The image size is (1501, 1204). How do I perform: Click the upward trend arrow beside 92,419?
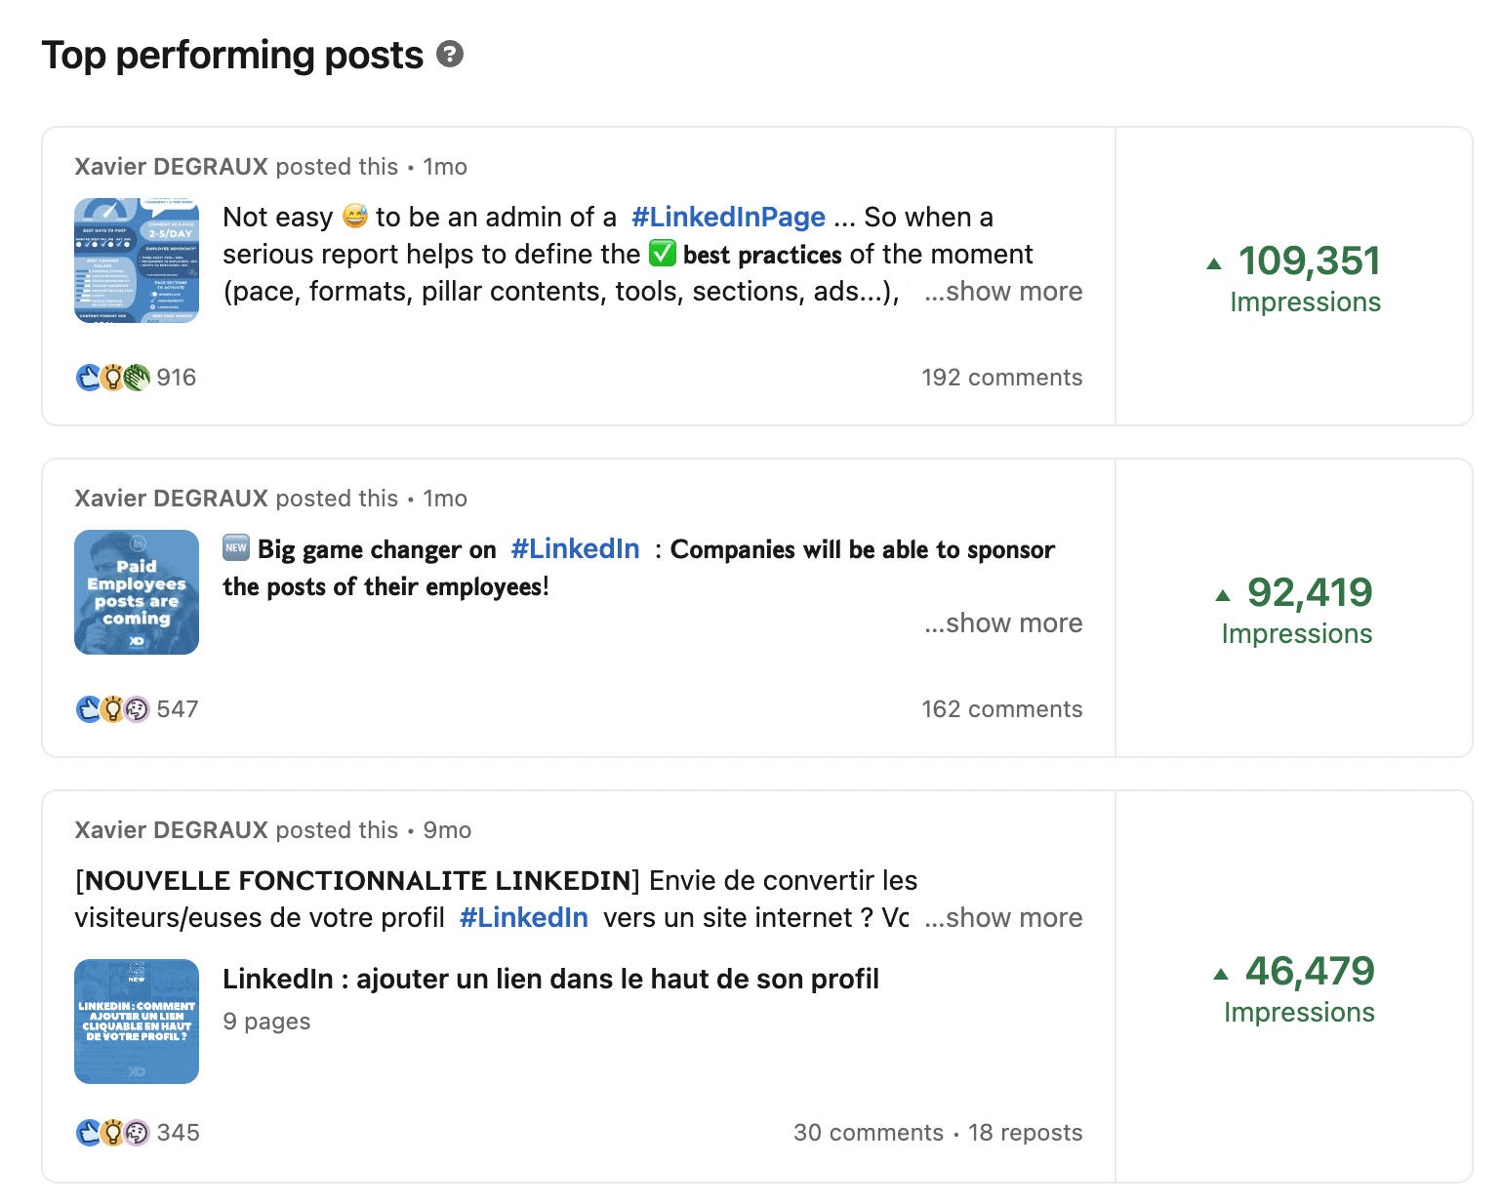pyautogui.click(x=1223, y=595)
